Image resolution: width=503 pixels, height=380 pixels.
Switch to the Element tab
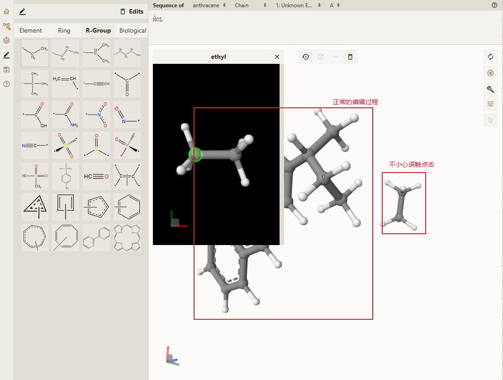30,30
